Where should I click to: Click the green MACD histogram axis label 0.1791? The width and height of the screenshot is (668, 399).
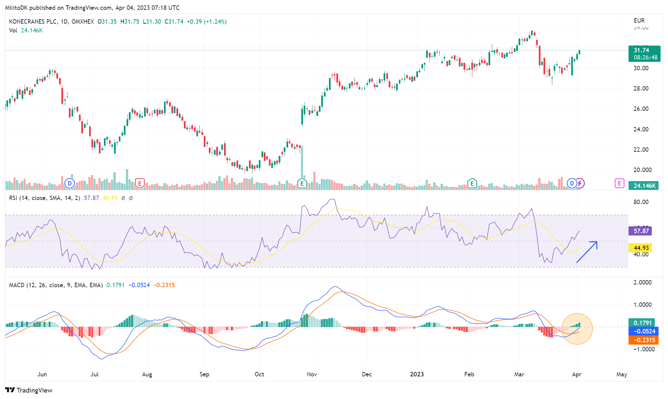642,323
